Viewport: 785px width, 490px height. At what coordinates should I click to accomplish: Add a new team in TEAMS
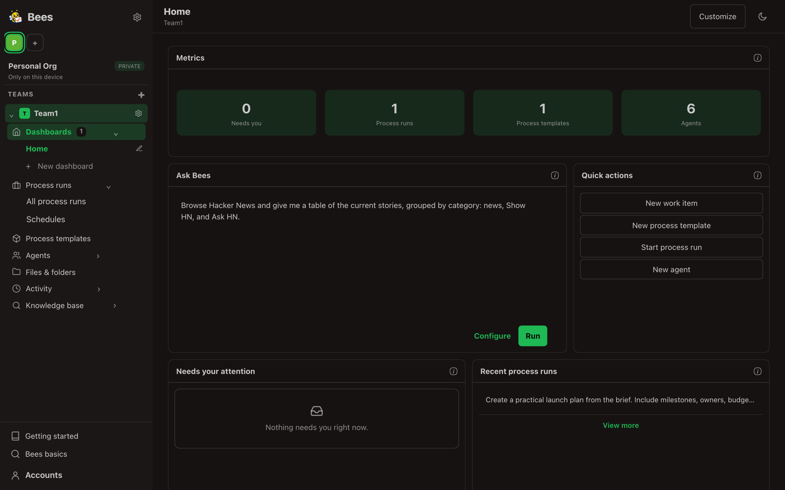click(x=141, y=95)
